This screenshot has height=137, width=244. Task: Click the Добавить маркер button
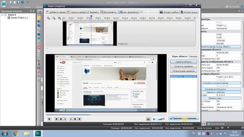(56, 12)
